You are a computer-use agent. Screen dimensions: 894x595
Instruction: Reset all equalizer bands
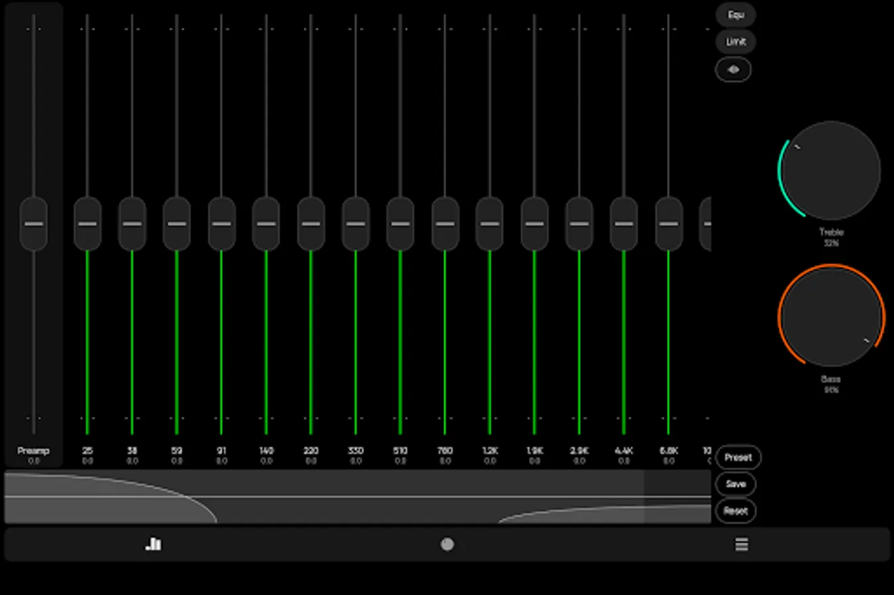[x=736, y=511]
